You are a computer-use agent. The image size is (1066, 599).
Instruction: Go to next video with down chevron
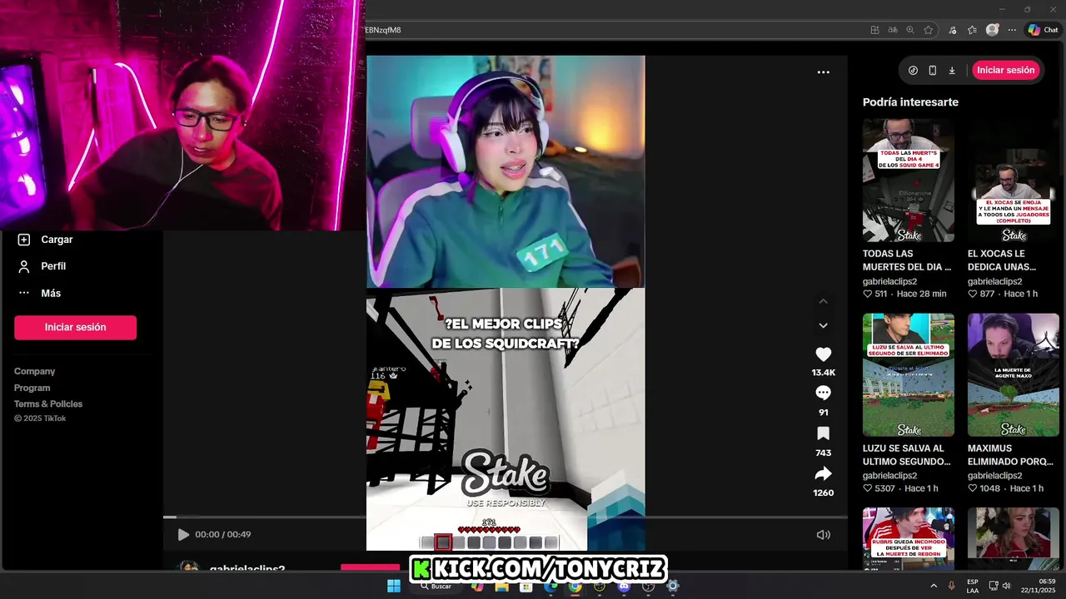823,325
